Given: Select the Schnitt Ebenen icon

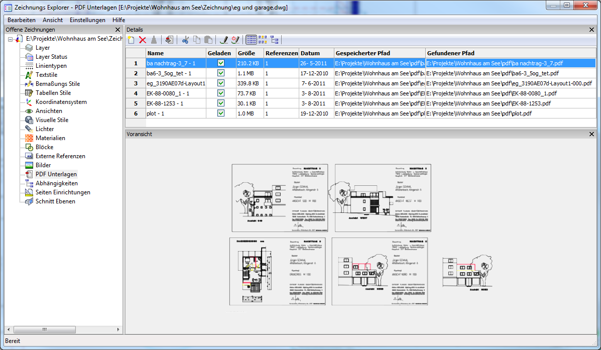Looking at the screenshot, I should coord(29,201).
